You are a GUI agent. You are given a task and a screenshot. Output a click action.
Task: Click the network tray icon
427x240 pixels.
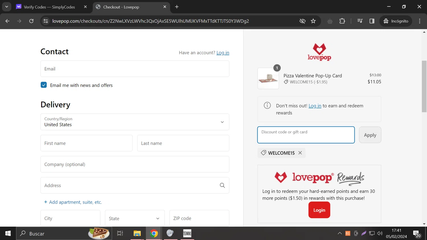tap(372, 233)
